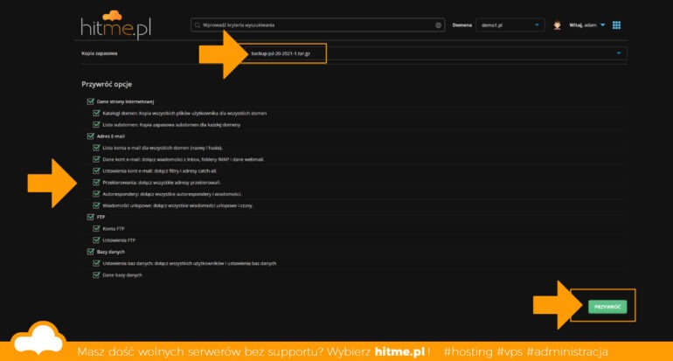Image resolution: width=673 pixels, height=361 pixels.
Task: Click into the search criteria input field
Action: click(x=317, y=25)
